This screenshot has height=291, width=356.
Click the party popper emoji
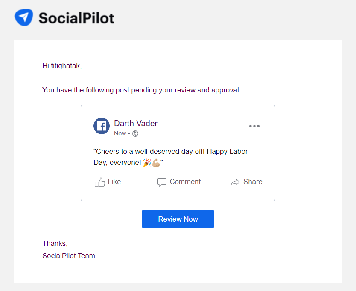pyautogui.click(x=147, y=163)
